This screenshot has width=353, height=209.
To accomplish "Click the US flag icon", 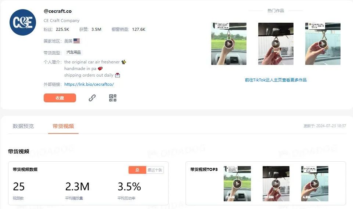I will pos(76,41).
